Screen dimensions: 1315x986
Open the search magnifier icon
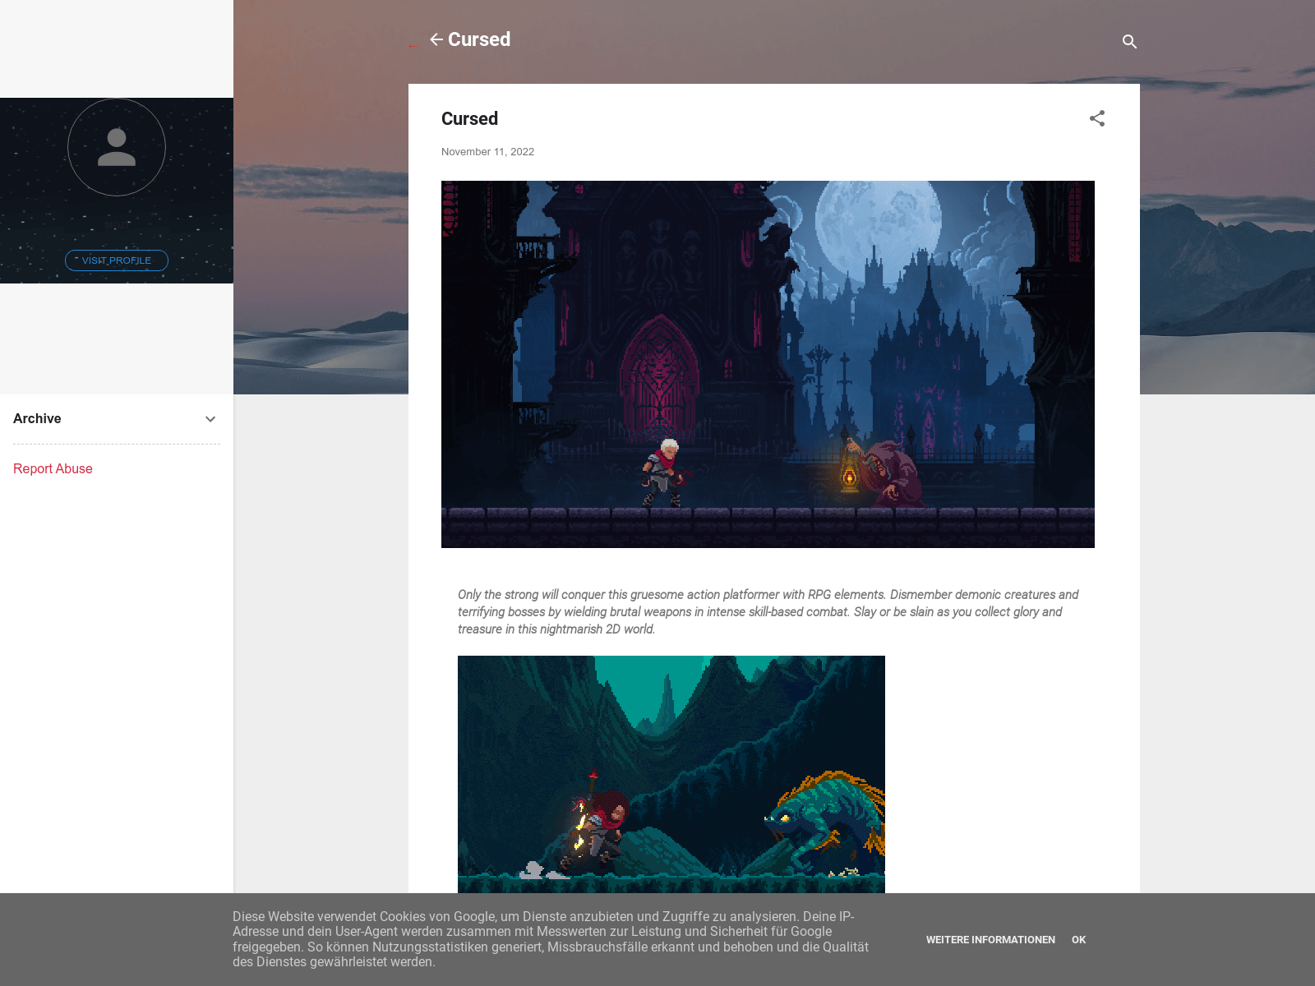pos(1129,41)
